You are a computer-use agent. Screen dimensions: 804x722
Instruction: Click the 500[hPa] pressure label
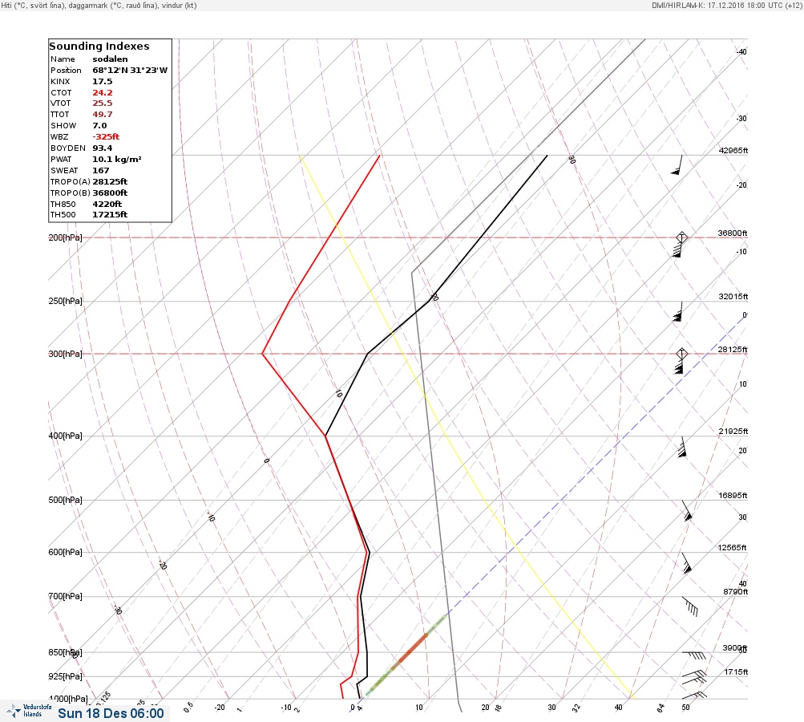pos(65,500)
